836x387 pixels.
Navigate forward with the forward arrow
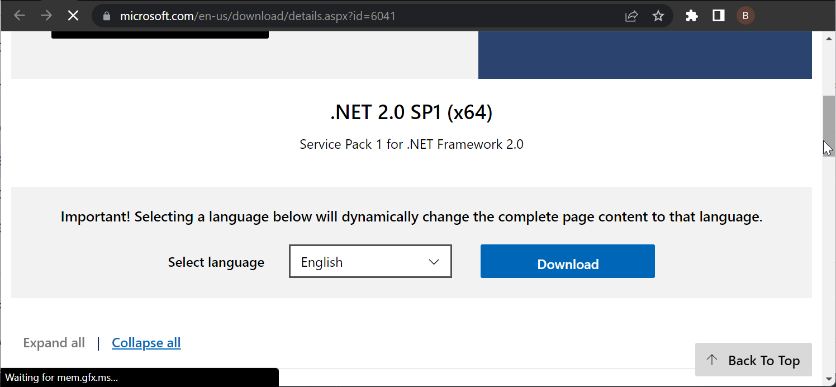[46, 16]
